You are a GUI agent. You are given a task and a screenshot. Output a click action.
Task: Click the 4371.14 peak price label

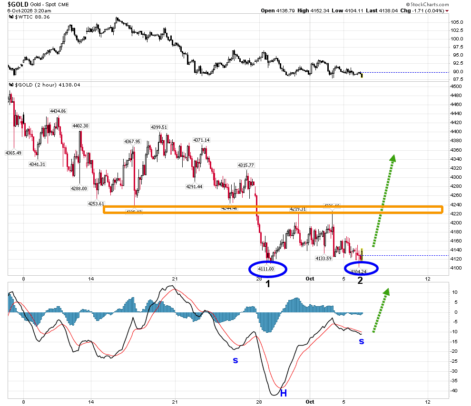201,140
